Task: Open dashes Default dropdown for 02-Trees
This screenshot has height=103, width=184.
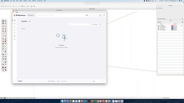Action: 175,29
